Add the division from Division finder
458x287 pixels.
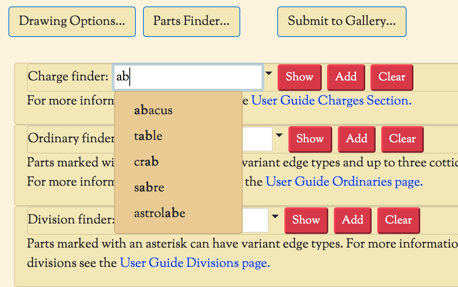pyautogui.click(x=353, y=220)
